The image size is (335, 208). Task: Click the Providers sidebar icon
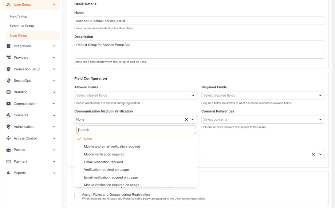point(8,57)
